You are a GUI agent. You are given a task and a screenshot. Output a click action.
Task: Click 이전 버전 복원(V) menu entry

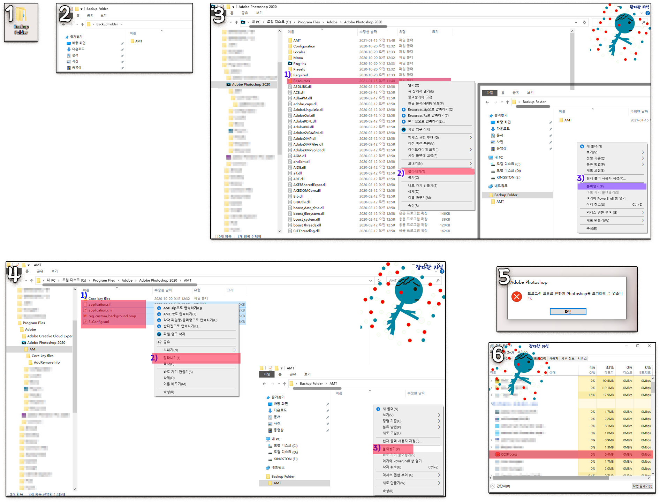[x=421, y=144]
